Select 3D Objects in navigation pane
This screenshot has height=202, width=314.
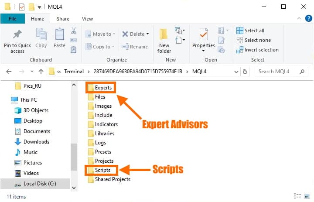(x=32, y=110)
